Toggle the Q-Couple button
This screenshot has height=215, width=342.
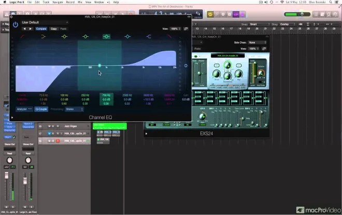[41, 109]
